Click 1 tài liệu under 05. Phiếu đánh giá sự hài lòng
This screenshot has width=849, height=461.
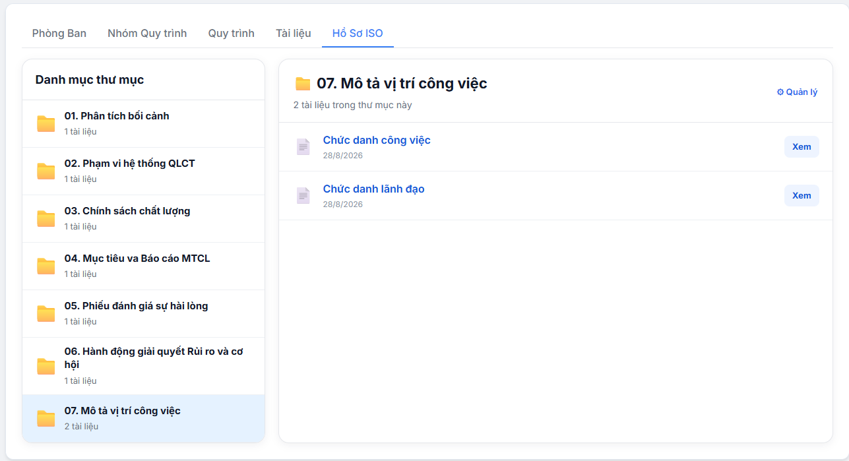(80, 322)
